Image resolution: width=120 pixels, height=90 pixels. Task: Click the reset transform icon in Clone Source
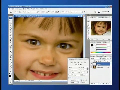87,72
